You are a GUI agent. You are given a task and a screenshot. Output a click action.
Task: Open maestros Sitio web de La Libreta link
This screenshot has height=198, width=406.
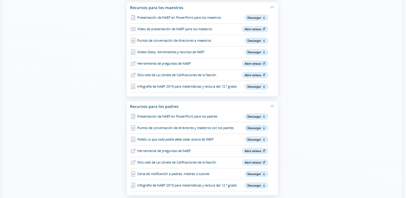click(x=255, y=75)
